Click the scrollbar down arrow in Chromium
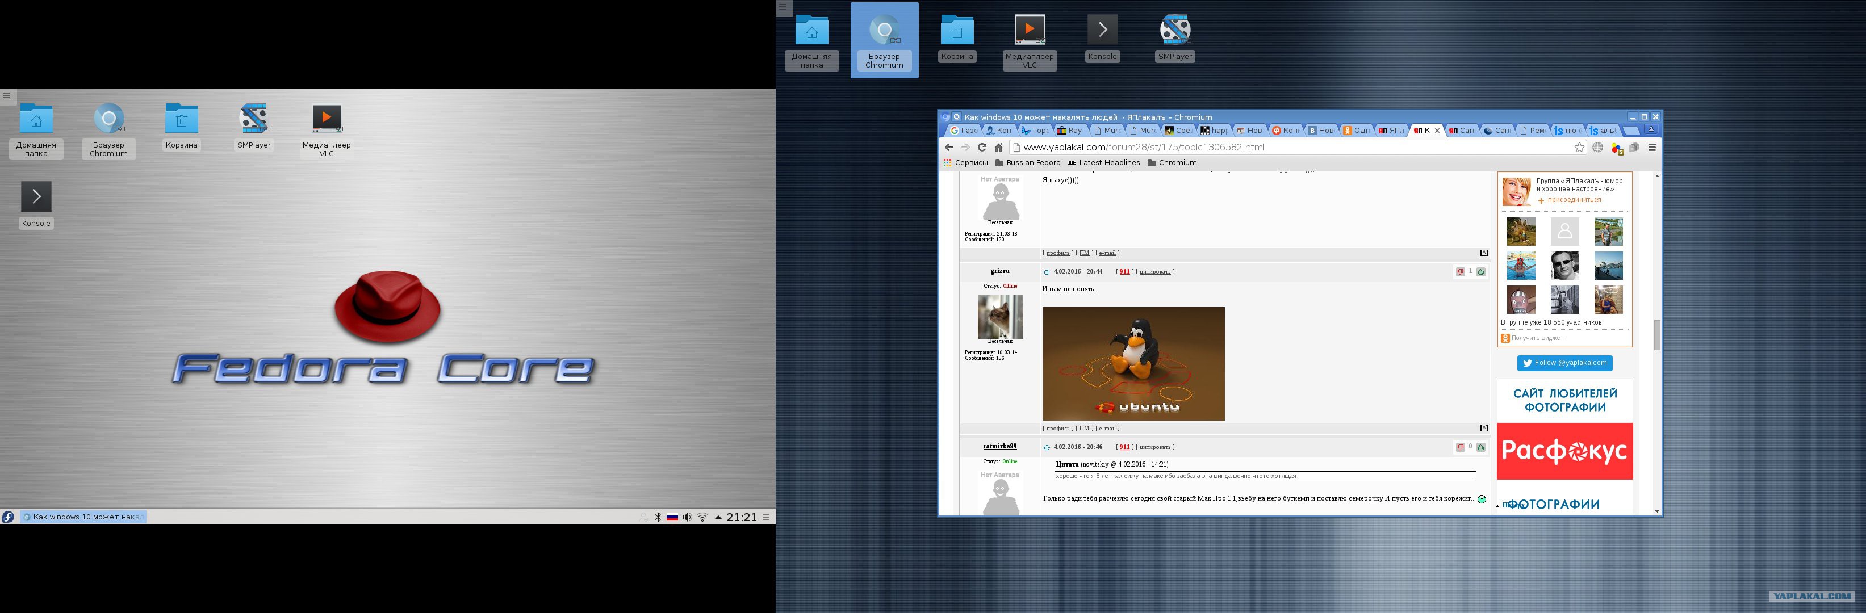Viewport: 1866px width, 613px height. (x=1656, y=511)
